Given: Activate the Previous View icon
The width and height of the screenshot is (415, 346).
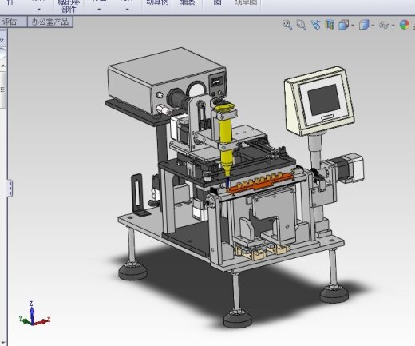Looking at the screenshot, I should 315,25.
